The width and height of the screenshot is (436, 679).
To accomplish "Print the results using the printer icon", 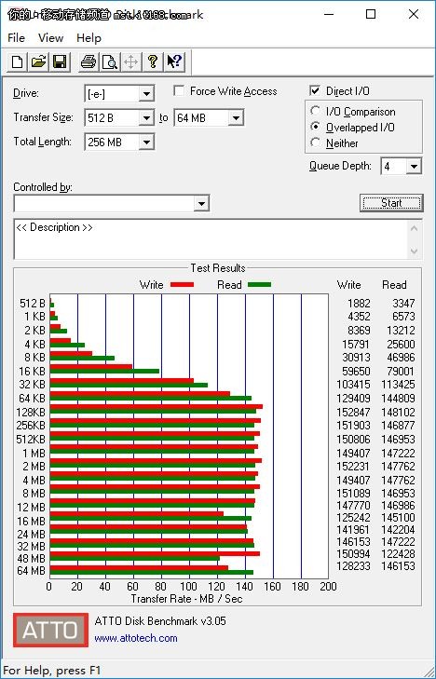I will (x=89, y=61).
